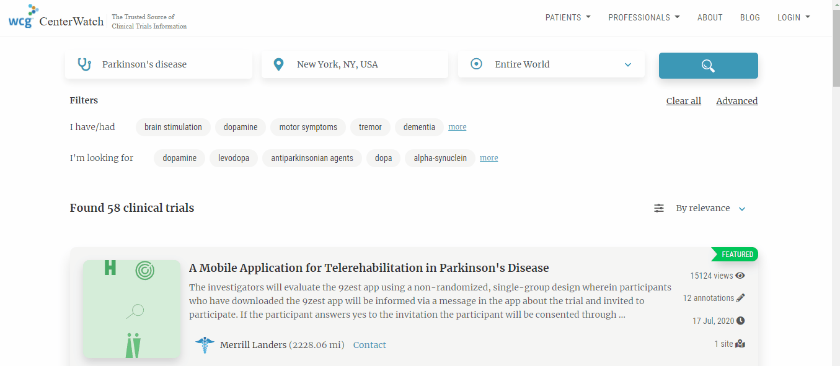Image resolution: width=840 pixels, height=366 pixels.
Task: Open the BLOG menu item
Action: (x=749, y=17)
